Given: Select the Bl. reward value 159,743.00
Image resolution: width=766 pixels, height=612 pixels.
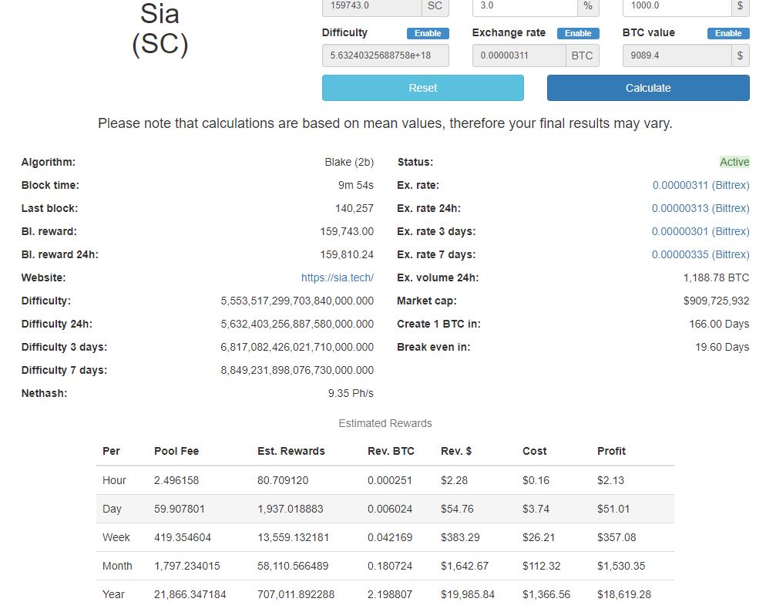Looking at the screenshot, I should pyautogui.click(x=347, y=231).
